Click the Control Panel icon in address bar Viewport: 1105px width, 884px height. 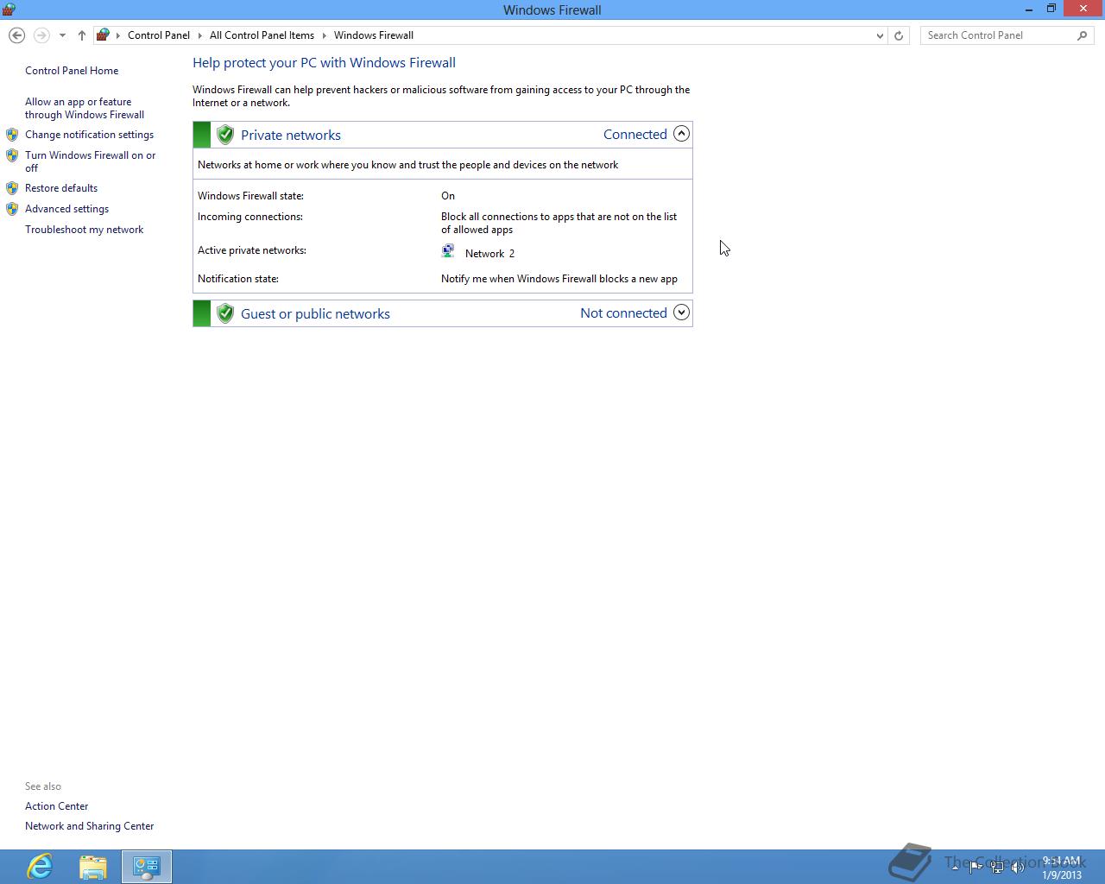103,35
